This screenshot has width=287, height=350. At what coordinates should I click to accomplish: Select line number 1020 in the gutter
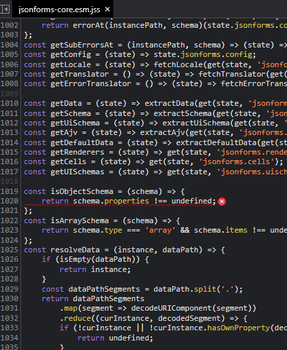click(x=9, y=201)
